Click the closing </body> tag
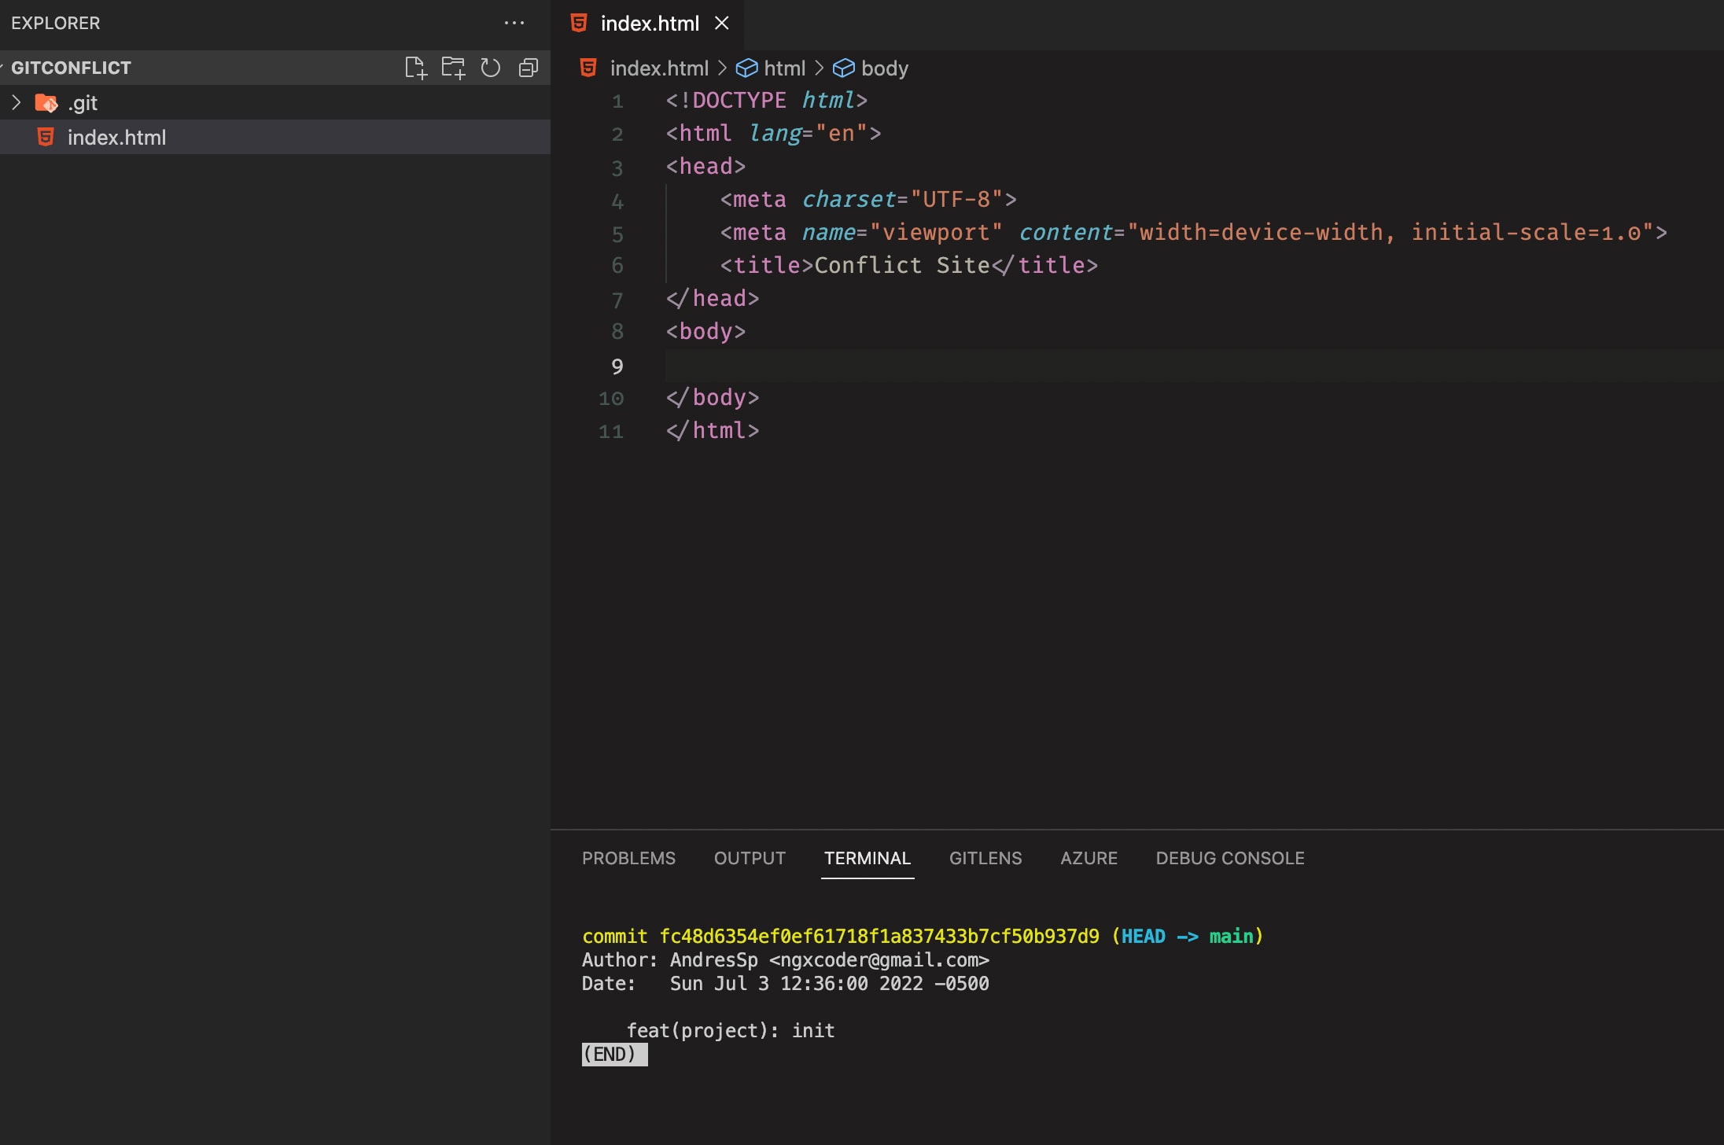 [x=713, y=397]
